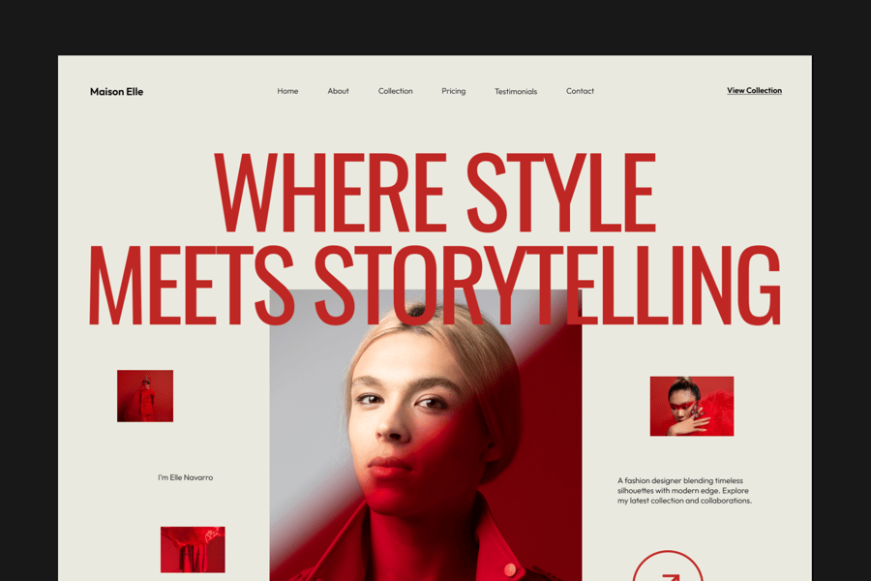Click the fashion designer description paragraph
The width and height of the screenshot is (871, 581).
coord(684,490)
